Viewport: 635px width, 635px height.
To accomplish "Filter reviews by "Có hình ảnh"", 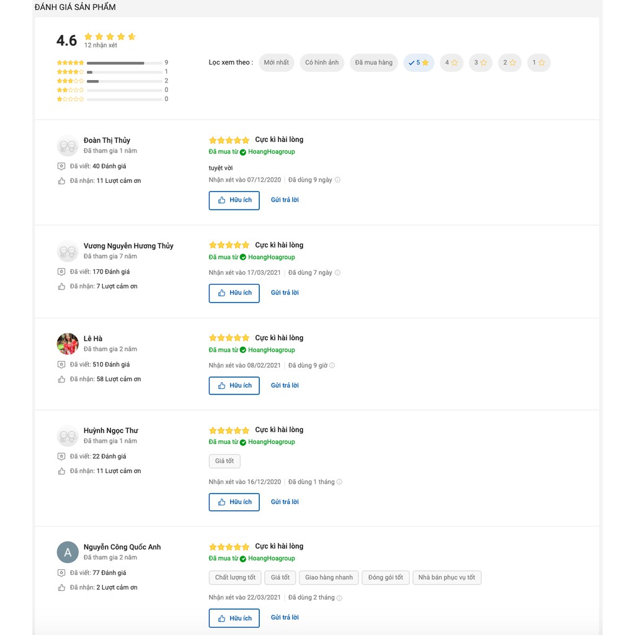I will click(322, 63).
